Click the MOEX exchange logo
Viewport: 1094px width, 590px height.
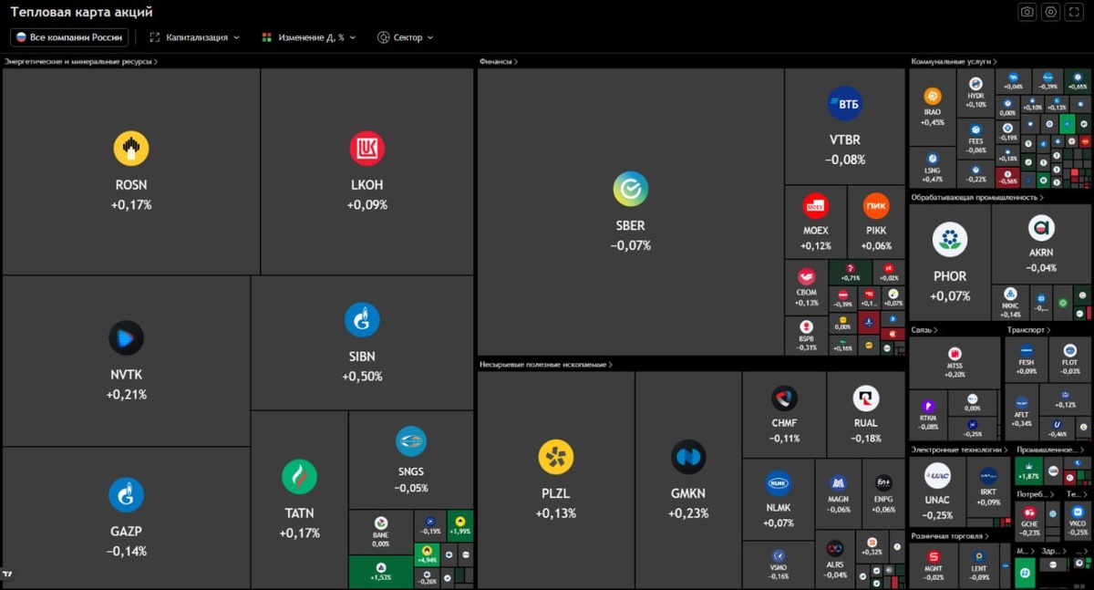coord(816,206)
